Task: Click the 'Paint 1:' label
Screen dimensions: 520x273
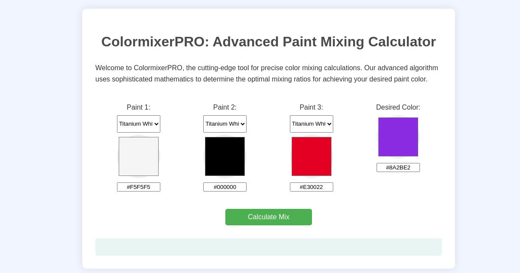Action: [139, 107]
